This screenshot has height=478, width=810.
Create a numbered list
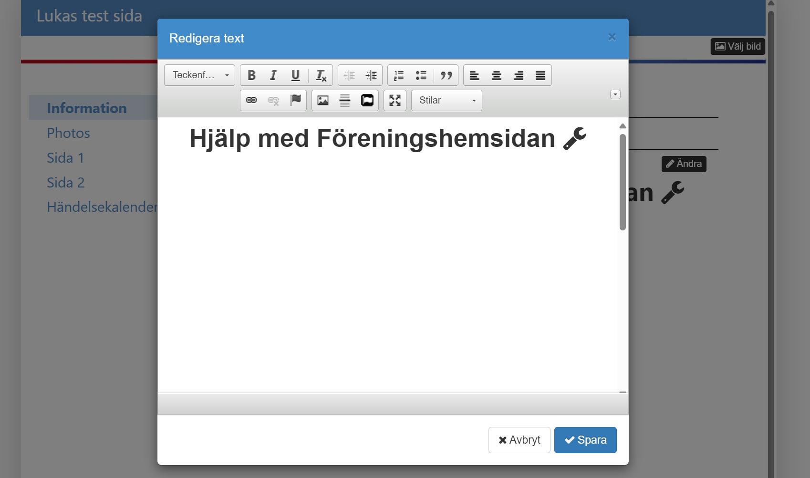(399, 75)
